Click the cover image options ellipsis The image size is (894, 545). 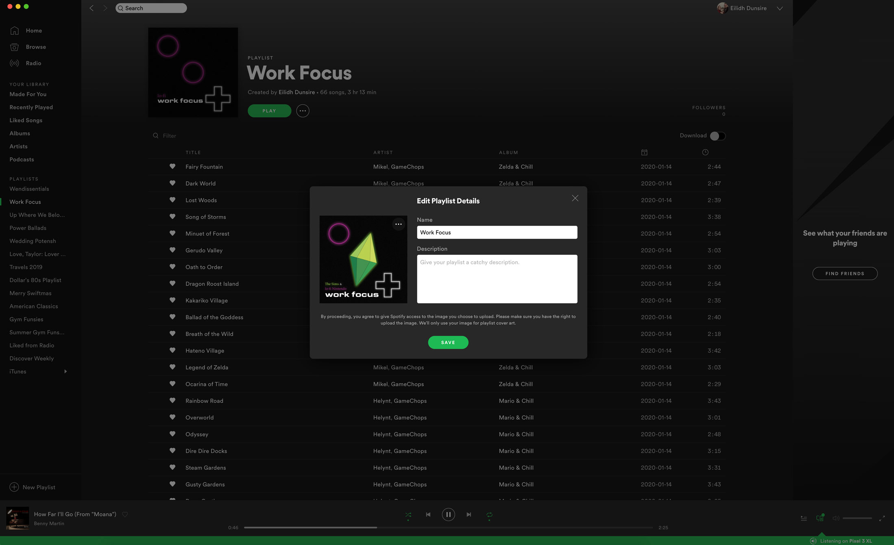click(x=399, y=224)
